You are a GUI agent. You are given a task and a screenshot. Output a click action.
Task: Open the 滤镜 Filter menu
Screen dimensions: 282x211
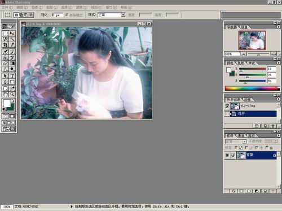coord(82,7)
